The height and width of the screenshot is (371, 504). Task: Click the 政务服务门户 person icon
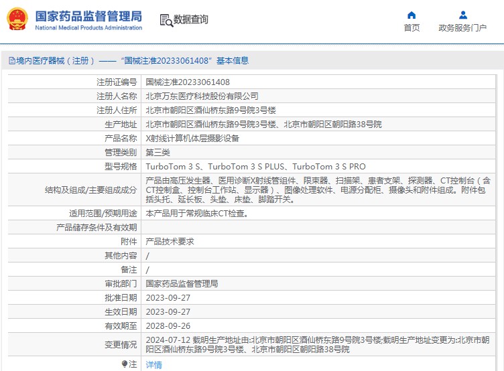[462, 15]
